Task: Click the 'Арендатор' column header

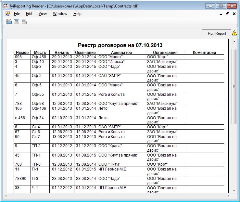Action: pos(121,53)
